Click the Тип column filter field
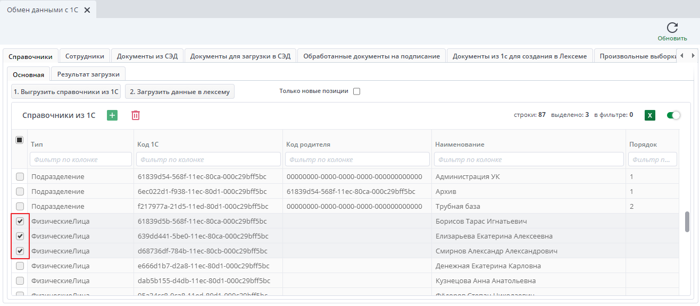The image size is (700, 306). coord(81,159)
